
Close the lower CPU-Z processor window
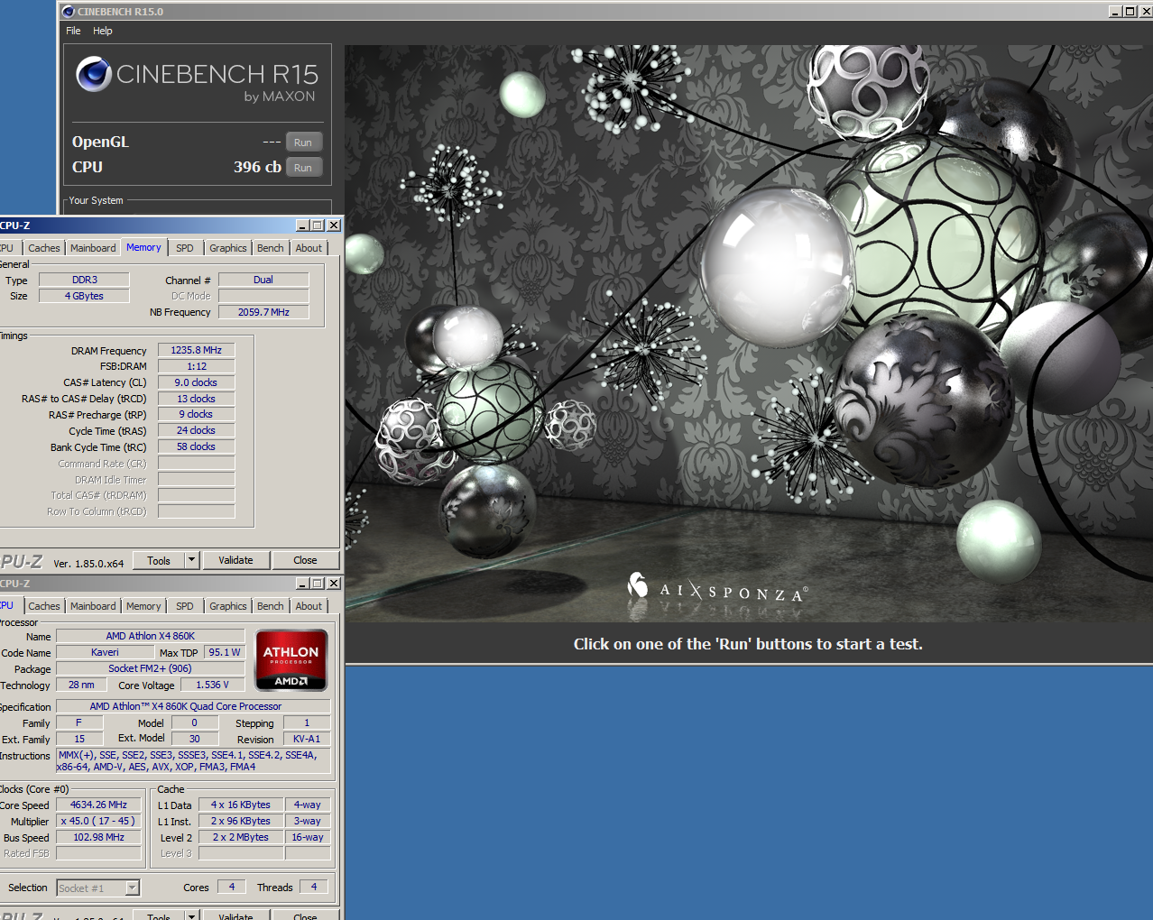coord(334,584)
